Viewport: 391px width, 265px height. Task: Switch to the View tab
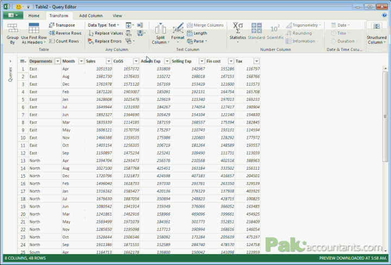click(117, 16)
